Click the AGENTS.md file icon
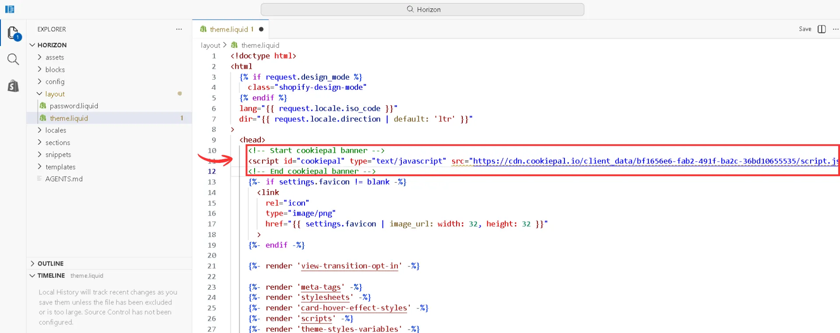 pos(39,179)
